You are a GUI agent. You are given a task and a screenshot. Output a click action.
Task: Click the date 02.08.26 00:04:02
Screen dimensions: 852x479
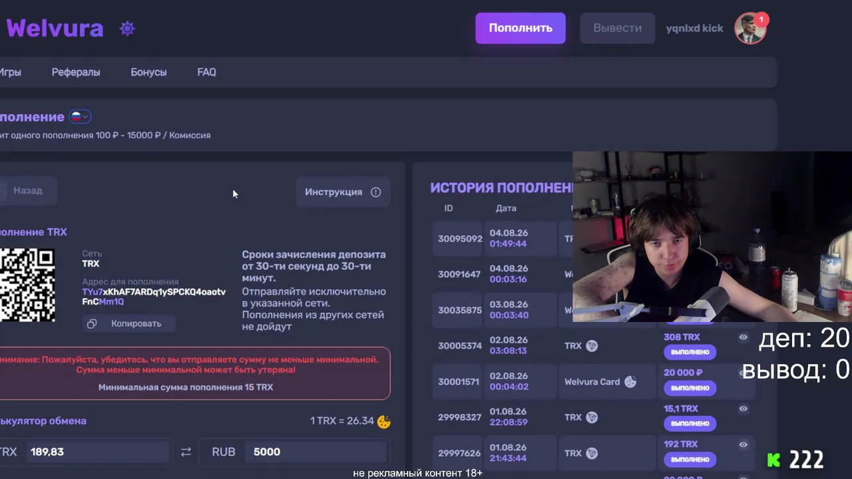point(509,382)
